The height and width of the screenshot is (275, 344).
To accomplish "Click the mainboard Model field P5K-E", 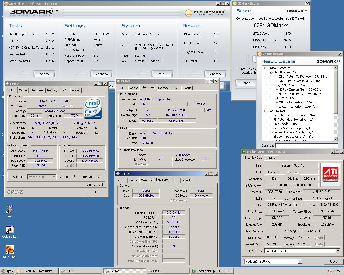I will (x=163, y=104).
